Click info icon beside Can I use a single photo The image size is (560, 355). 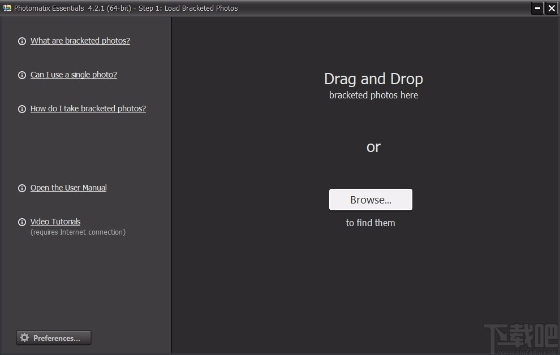(x=22, y=75)
